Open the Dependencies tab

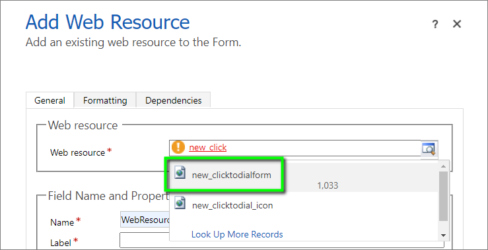pos(174,100)
